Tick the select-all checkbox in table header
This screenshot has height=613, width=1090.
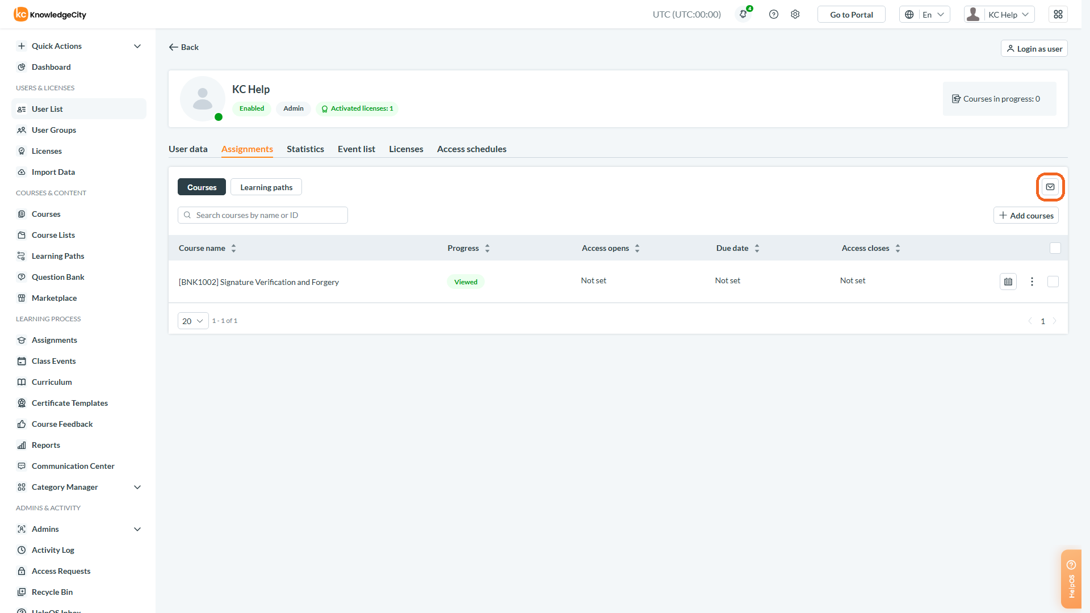coord(1055,248)
